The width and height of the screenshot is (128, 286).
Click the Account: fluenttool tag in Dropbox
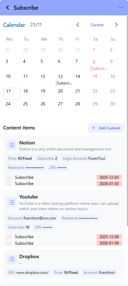pyautogui.click(x=99, y=273)
